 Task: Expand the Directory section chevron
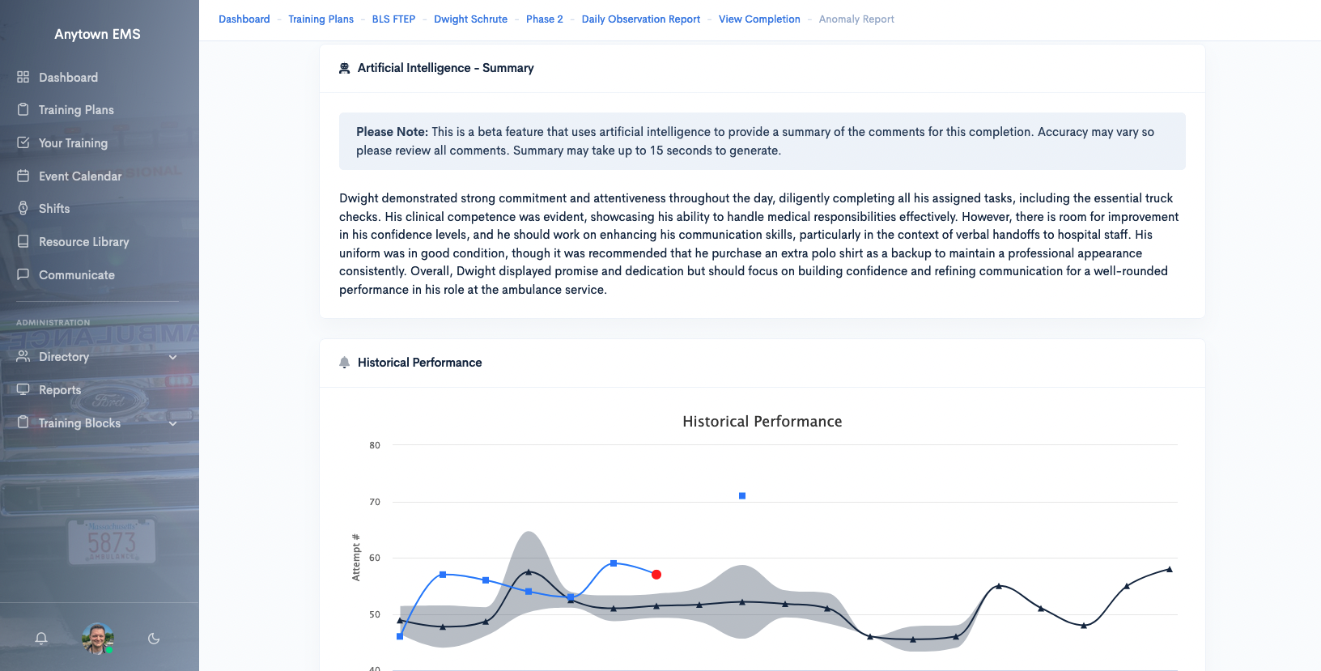click(173, 357)
